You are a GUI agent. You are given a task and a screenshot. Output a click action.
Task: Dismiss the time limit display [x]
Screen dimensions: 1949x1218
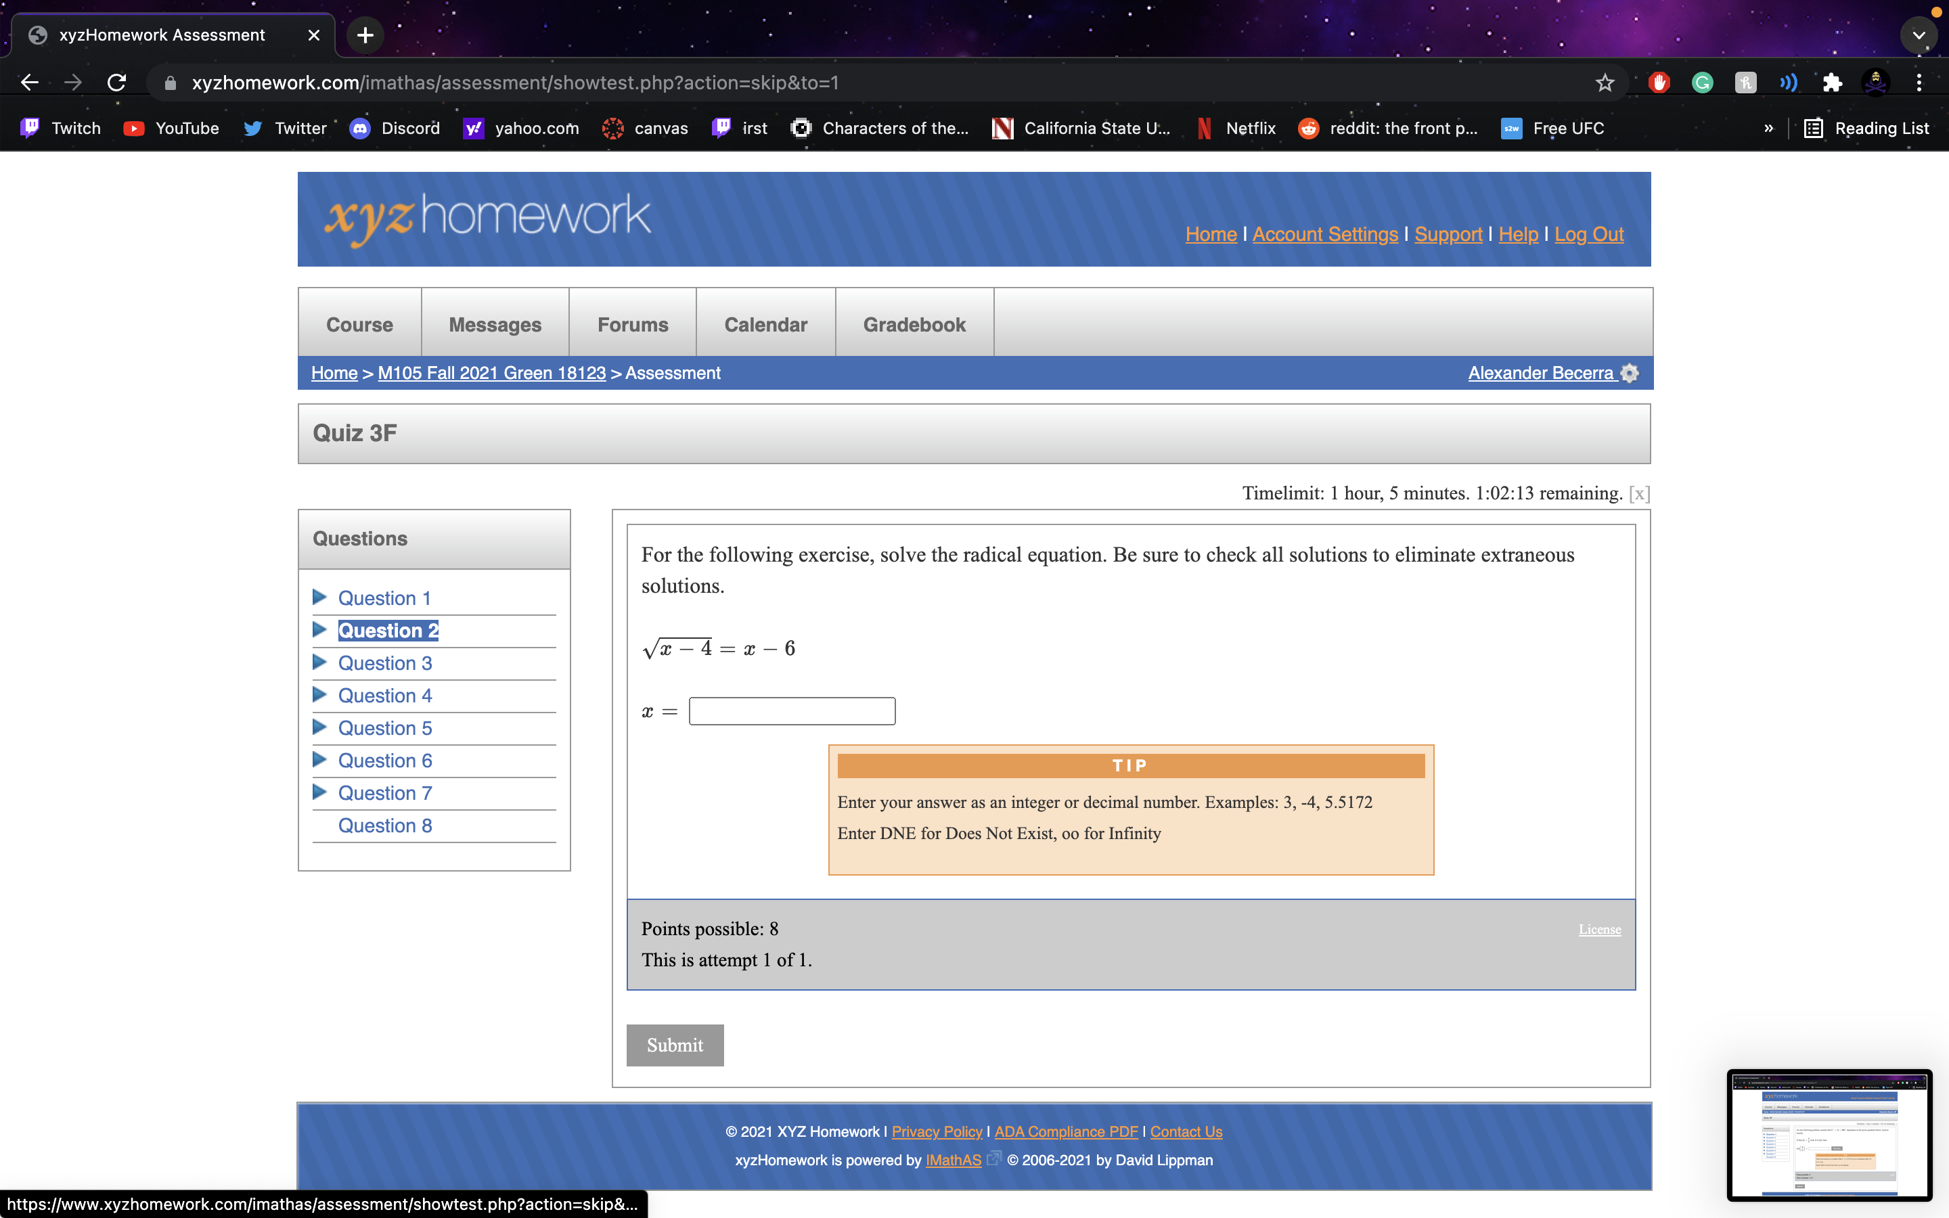[x=1639, y=494]
